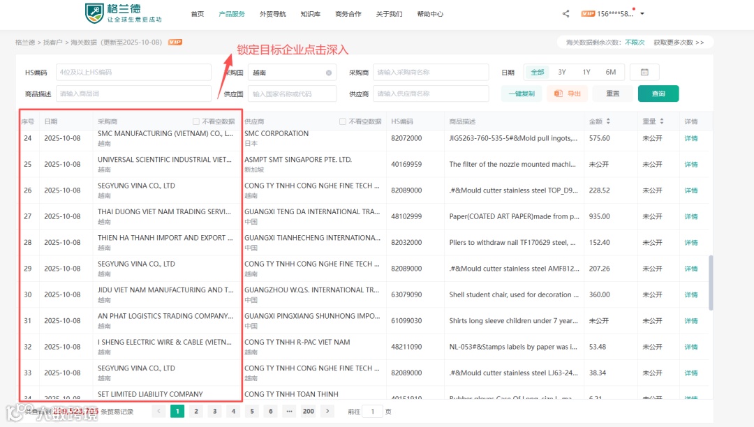754x427 pixels.
Task: Open the account dropdown arrow
Action: tap(642, 14)
